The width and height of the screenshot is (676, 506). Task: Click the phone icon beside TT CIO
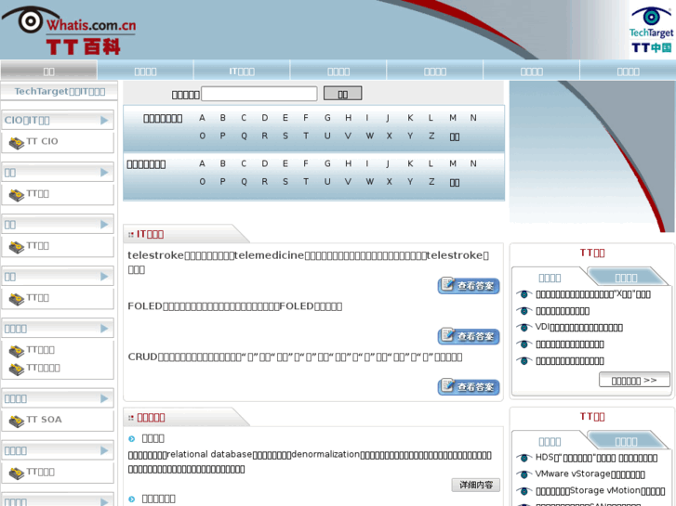(17, 143)
